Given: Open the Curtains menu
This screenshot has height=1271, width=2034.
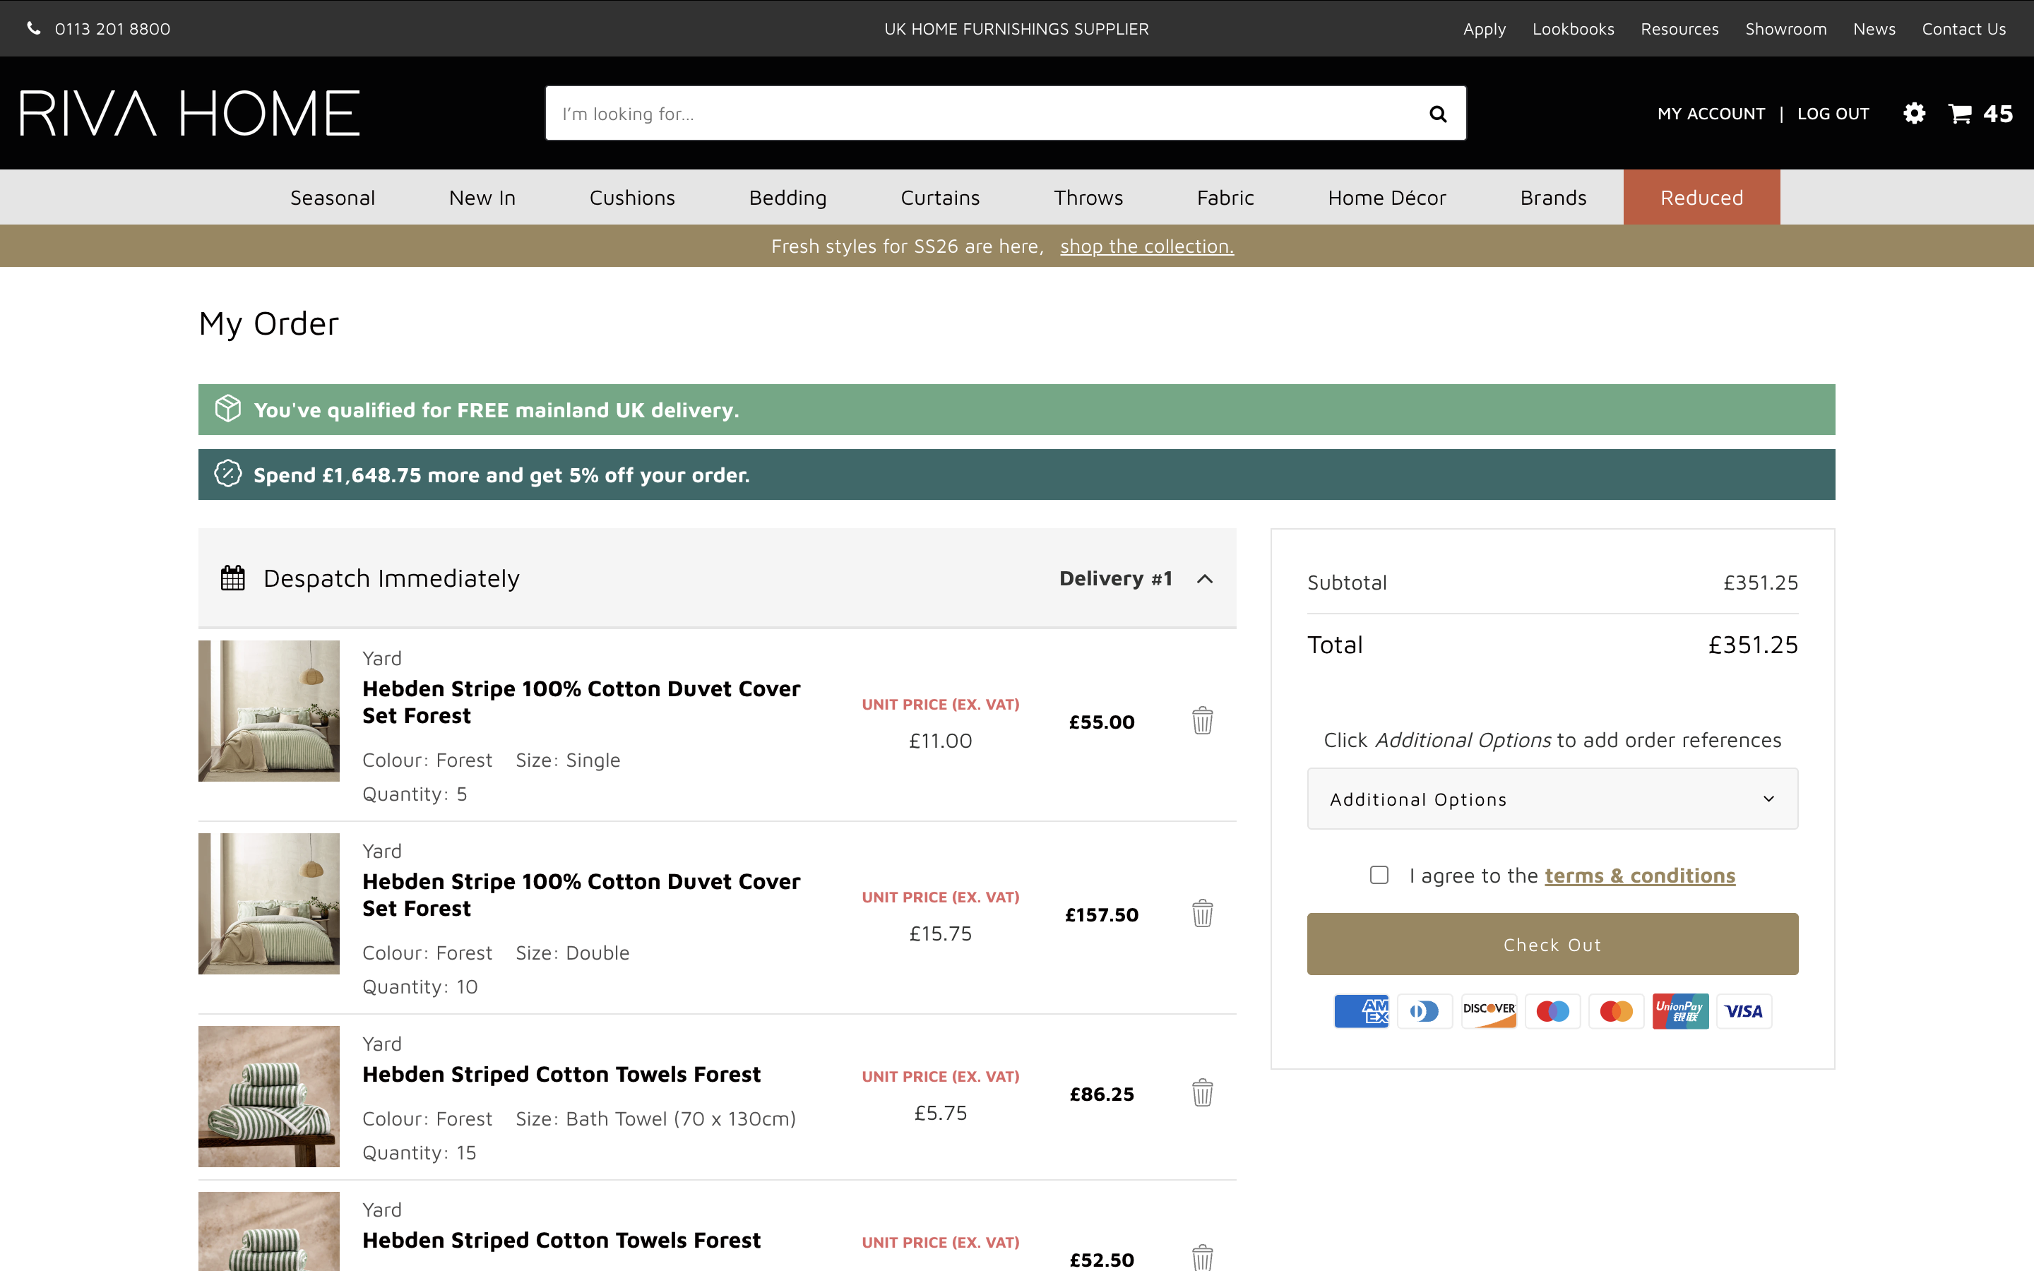Looking at the screenshot, I should pos(940,198).
